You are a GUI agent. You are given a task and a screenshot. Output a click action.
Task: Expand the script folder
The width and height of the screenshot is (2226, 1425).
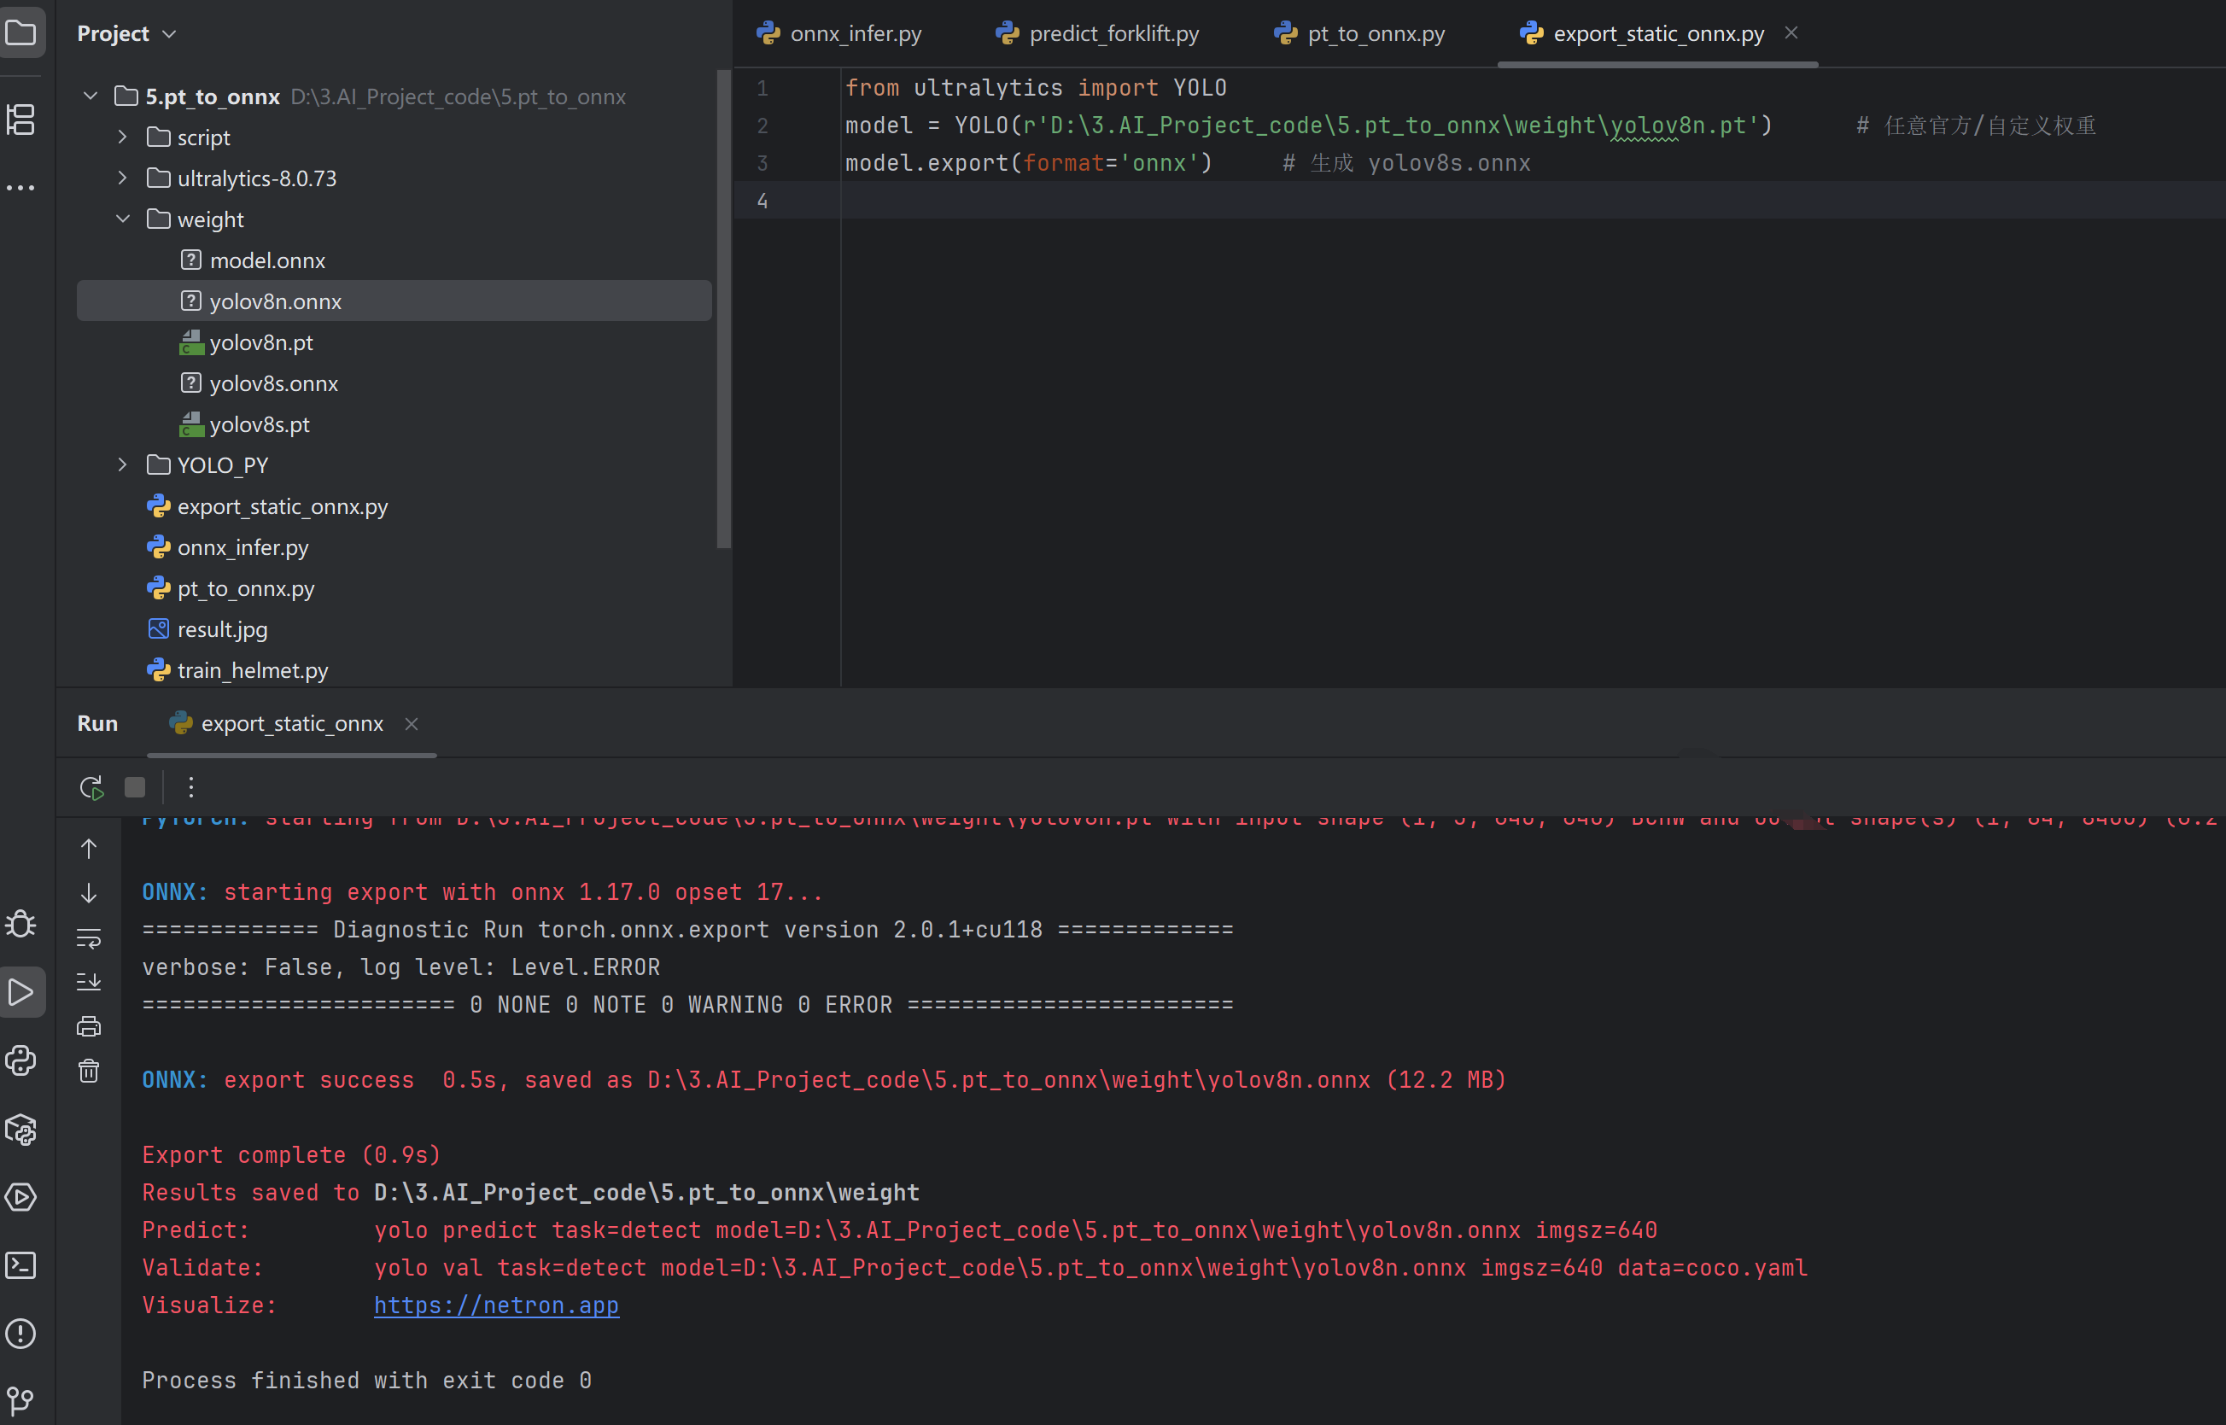[122, 137]
